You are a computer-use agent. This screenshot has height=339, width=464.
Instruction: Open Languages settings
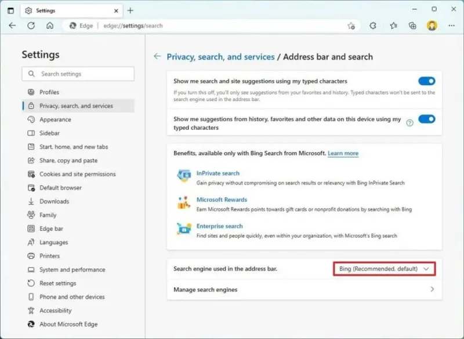click(78, 242)
